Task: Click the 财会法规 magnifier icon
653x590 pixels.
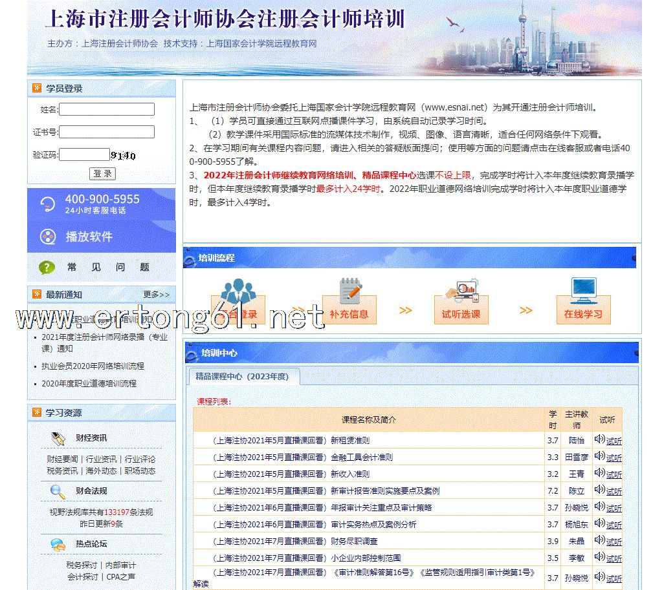Action: pos(58,491)
